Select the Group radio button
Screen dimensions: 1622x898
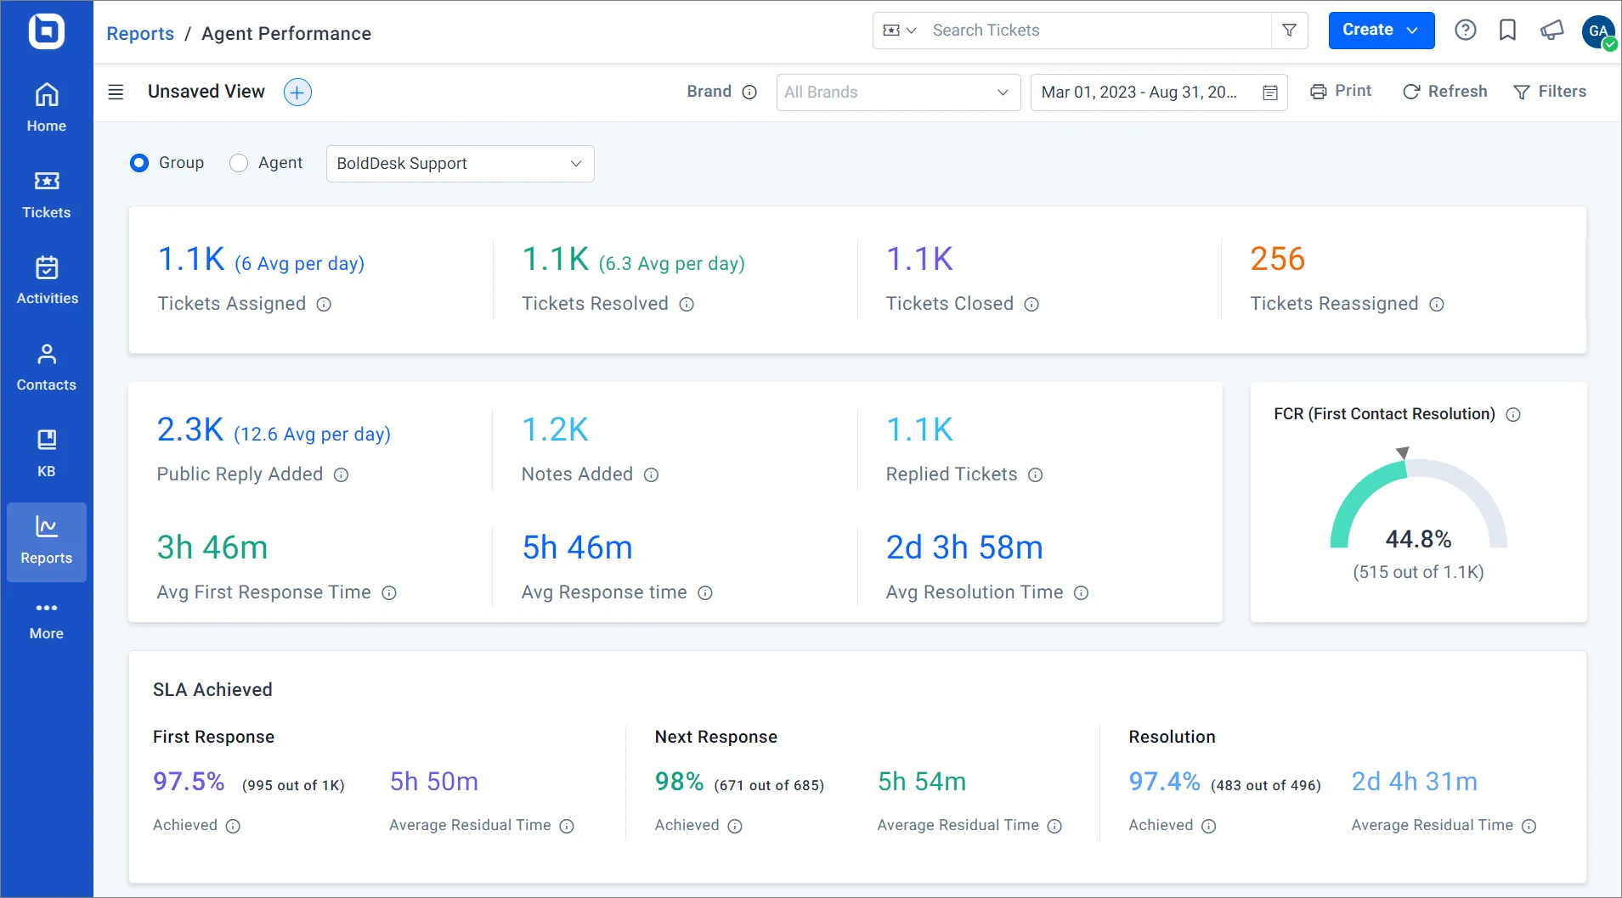click(139, 163)
